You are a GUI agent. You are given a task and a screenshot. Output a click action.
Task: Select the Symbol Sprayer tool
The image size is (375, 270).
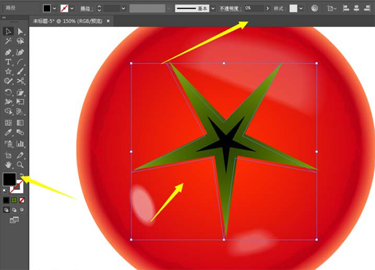pyautogui.click(x=8, y=144)
